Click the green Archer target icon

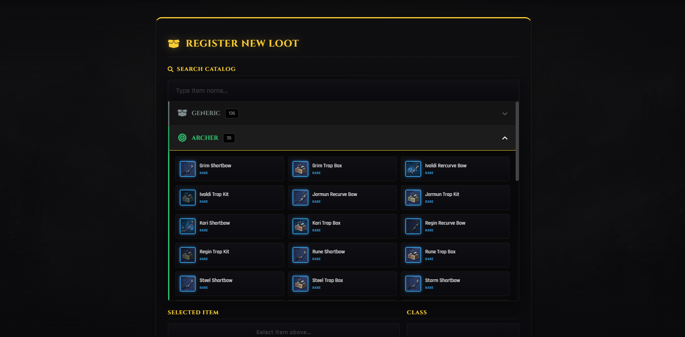[x=182, y=138]
